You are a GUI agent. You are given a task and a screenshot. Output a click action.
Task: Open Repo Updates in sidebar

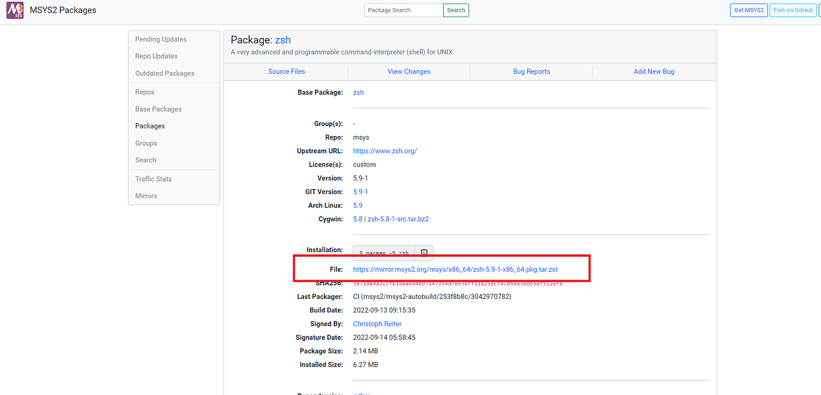[x=156, y=56]
